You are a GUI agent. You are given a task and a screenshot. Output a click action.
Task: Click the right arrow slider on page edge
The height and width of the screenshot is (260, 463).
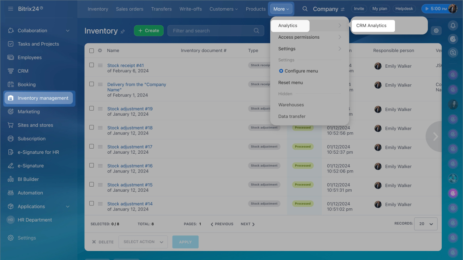point(436,136)
